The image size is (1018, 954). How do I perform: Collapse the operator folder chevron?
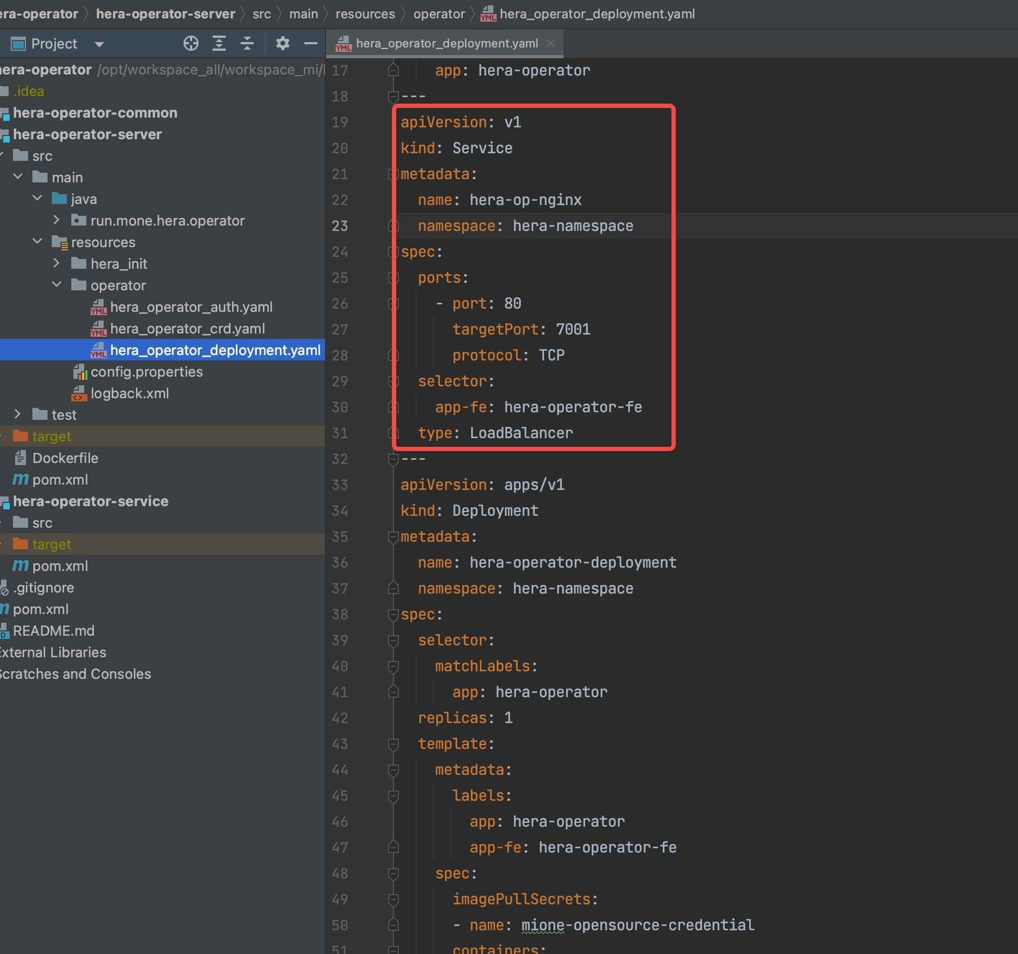click(x=57, y=284)
